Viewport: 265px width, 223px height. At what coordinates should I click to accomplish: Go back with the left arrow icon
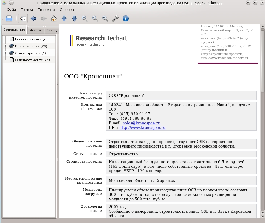[33, 18]
